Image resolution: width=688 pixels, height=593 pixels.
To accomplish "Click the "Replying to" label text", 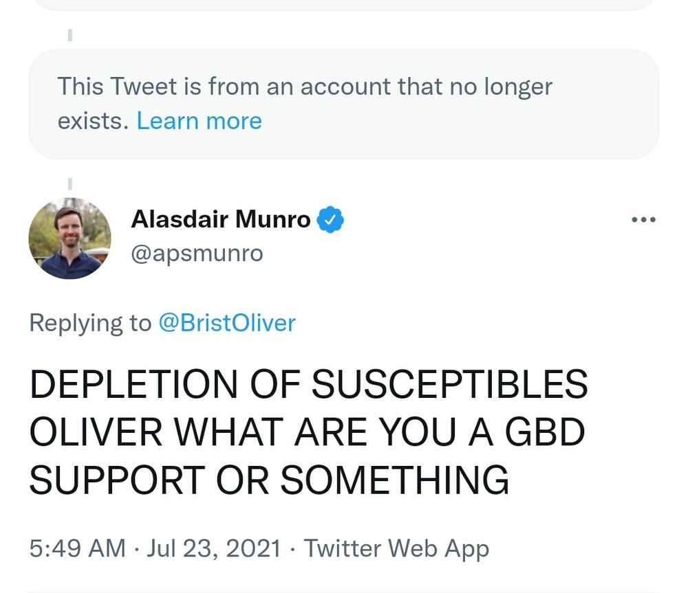I will point(90,322).
